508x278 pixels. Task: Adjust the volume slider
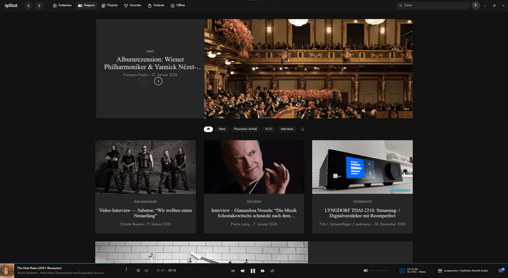click(x=379, y=270)
